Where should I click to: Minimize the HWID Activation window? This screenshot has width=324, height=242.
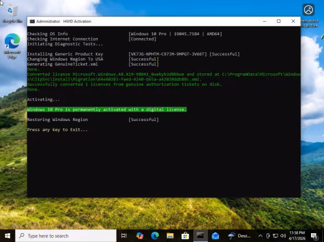[265, 21]
